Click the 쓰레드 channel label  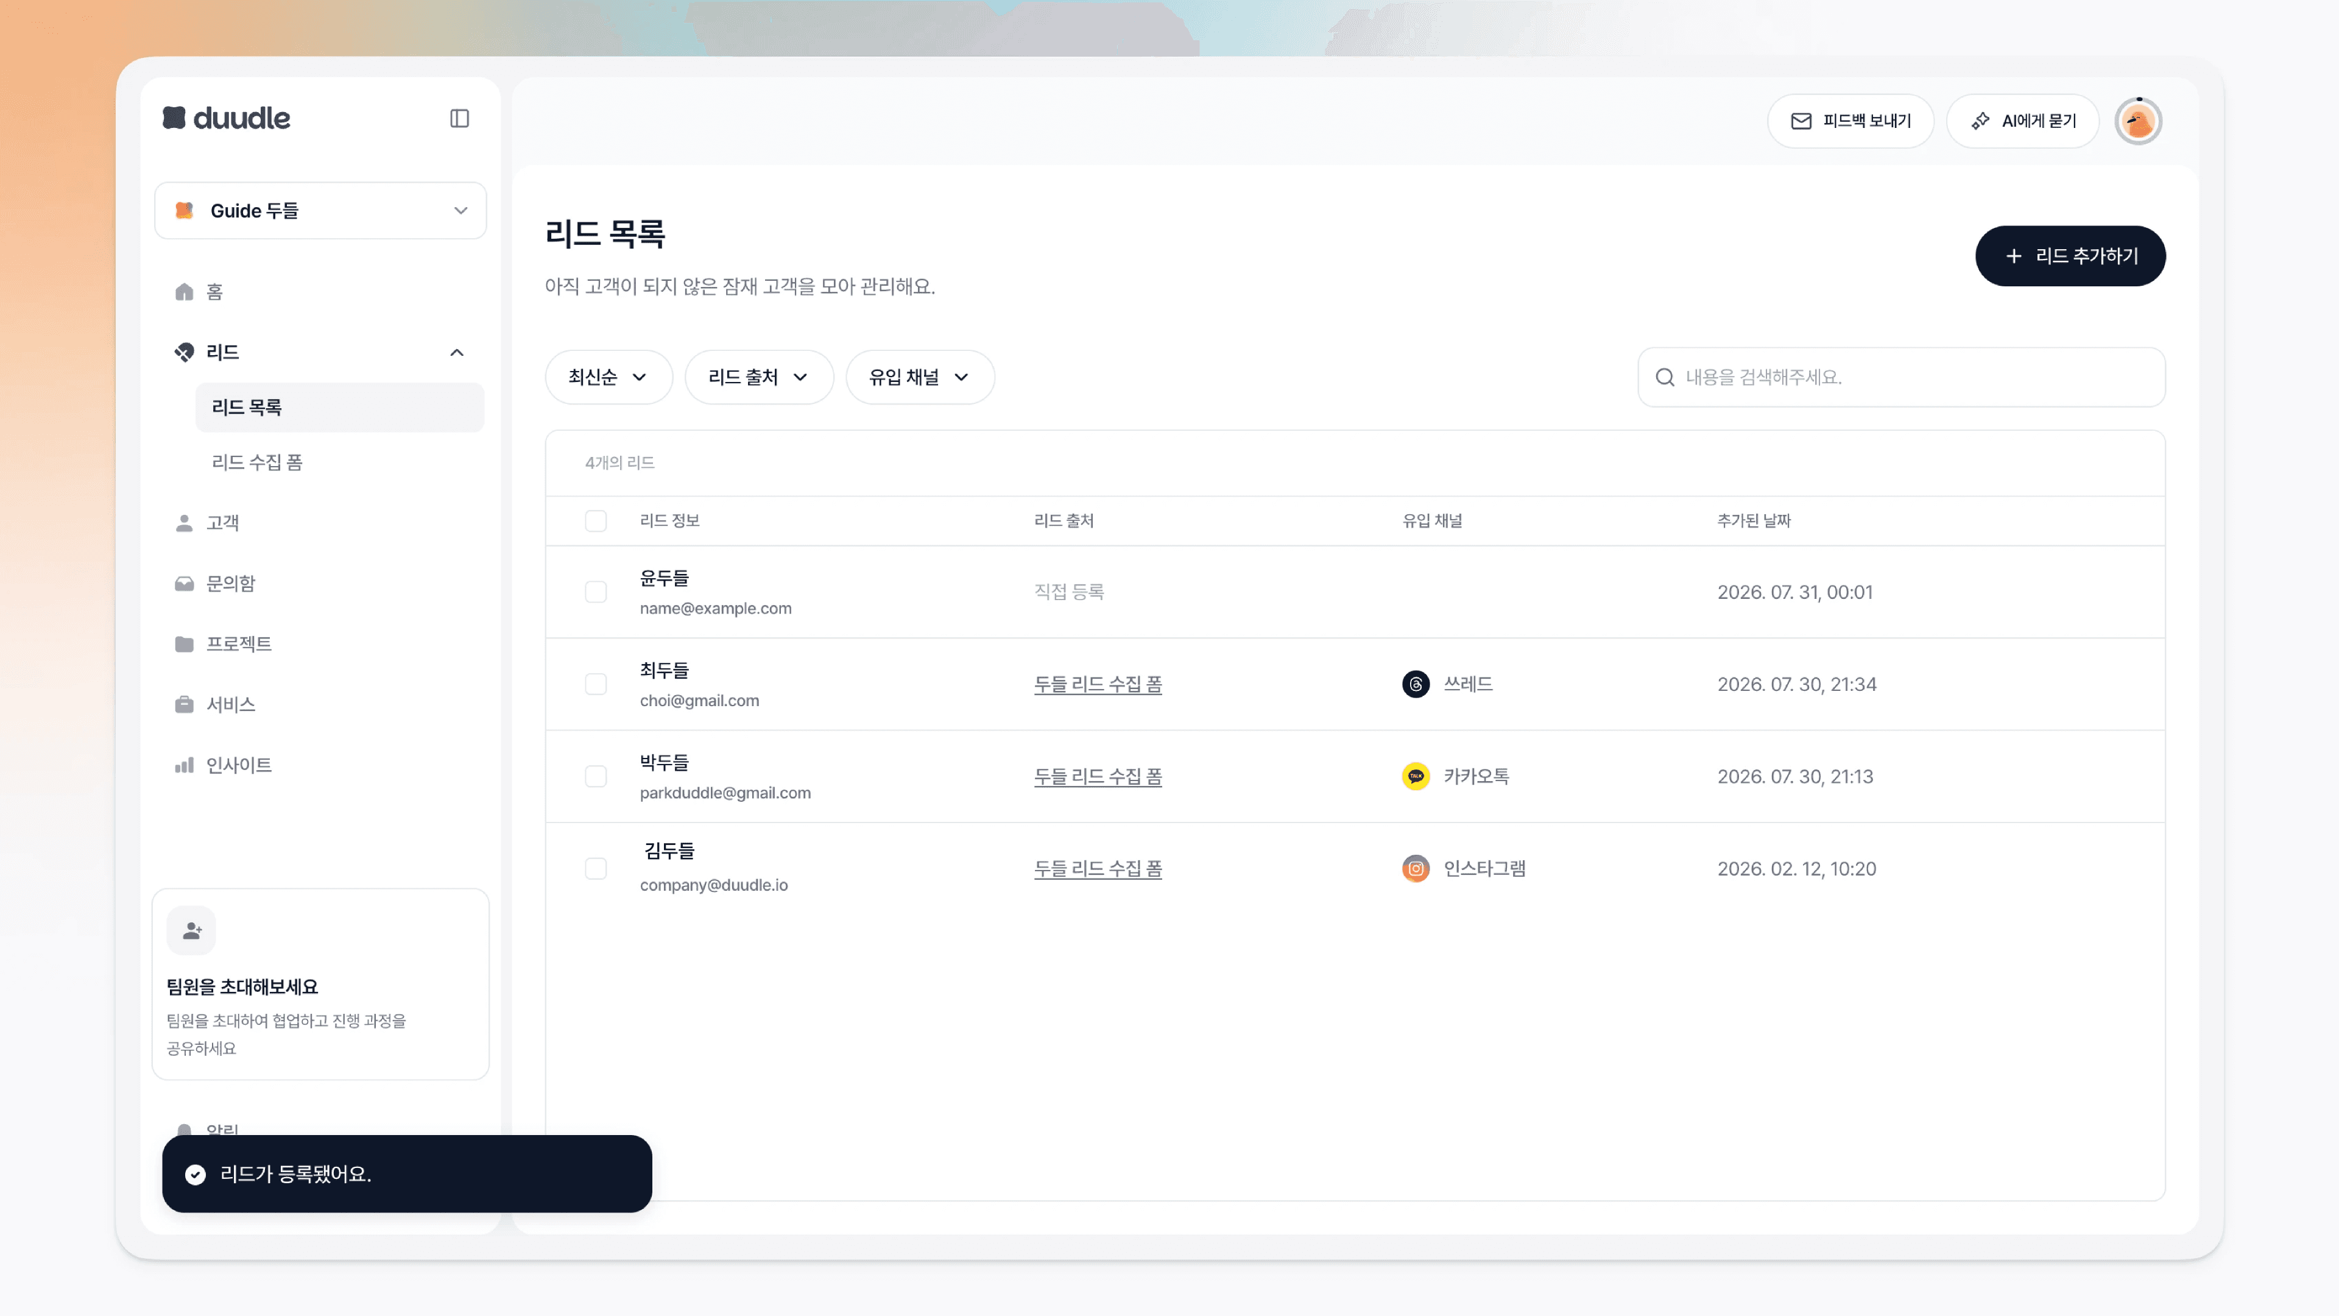[x=1467, y=684]
